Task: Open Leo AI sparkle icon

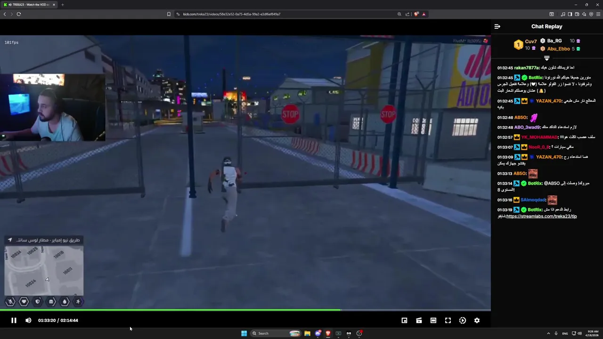Action: 584,14
